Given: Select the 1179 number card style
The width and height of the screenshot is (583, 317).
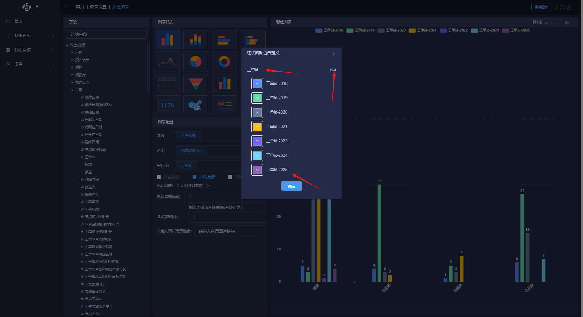Looking at the screenshot, I should pos(167,105).
